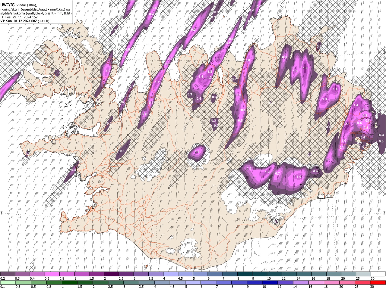Click the pale green swatch between 0.1 and 0.3
The width and height of the screenshot is (386, 289).
8,282
